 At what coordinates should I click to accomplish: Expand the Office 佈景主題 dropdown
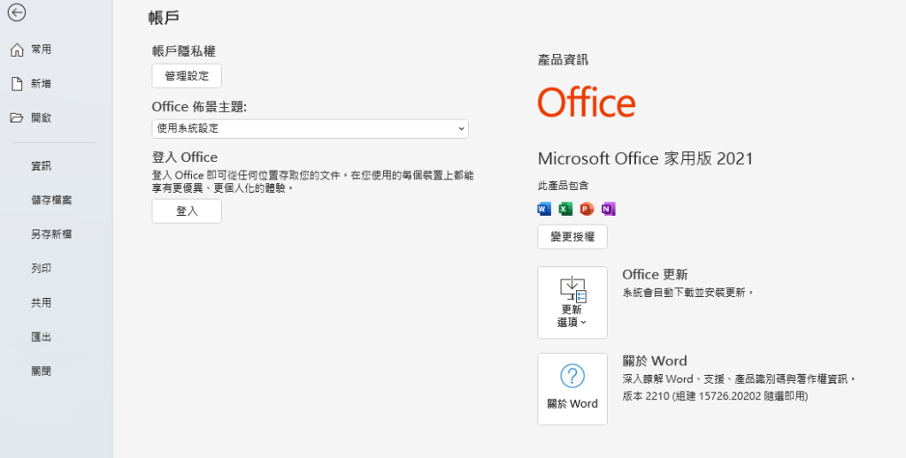pos(310,128)
